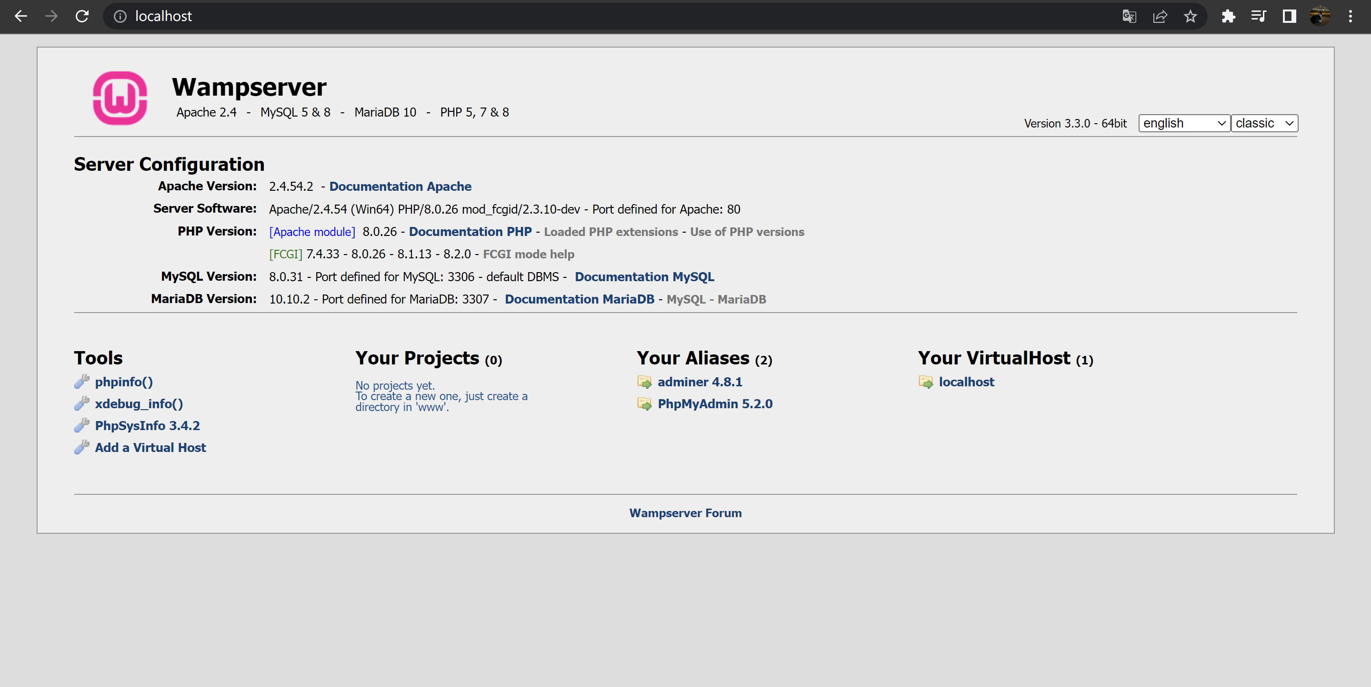
Task: Toggle the browser side panel
Action: (1289, 17)
